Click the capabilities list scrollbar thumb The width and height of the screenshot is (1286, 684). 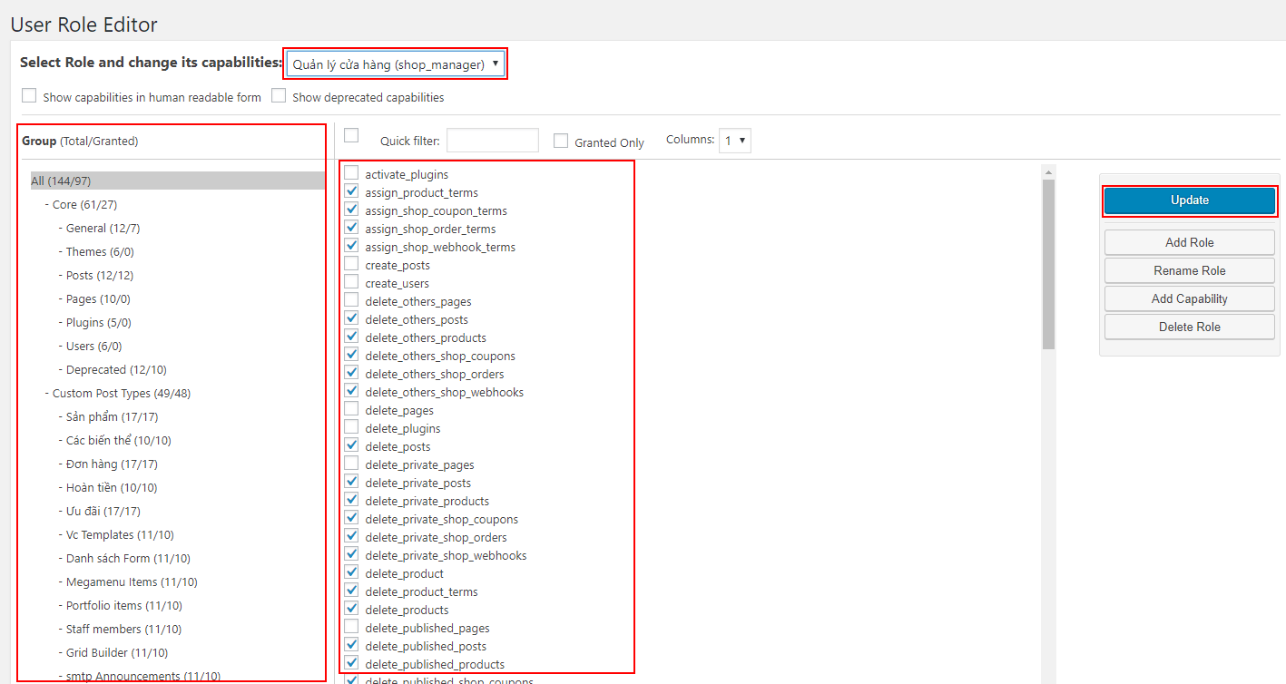1048,264
